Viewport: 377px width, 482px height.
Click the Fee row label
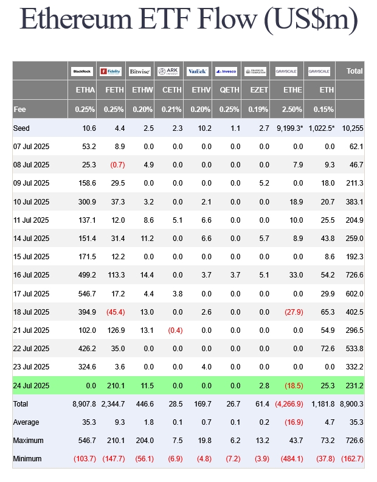[x=19, y=110]
